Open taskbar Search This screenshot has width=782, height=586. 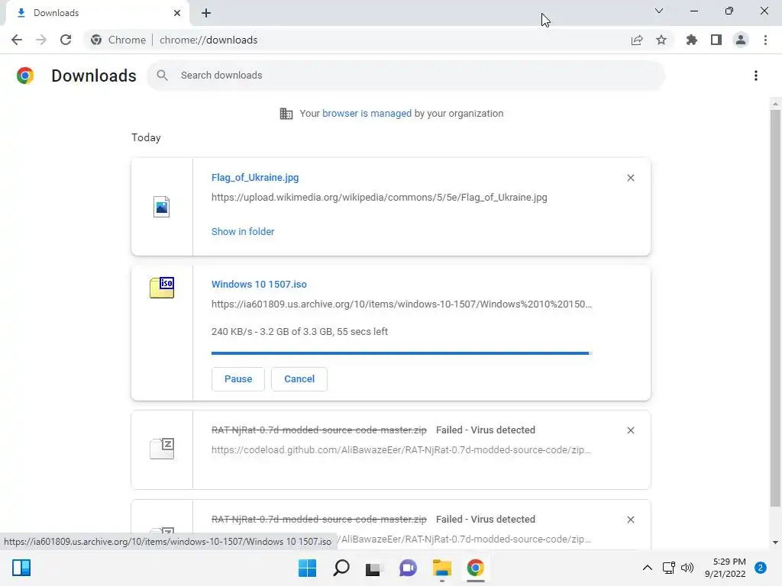(x=341, y=568)
